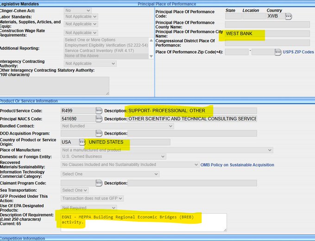
Task: Click the Principal Place of Performance City Name field
Action: click(x=267, y=33)
